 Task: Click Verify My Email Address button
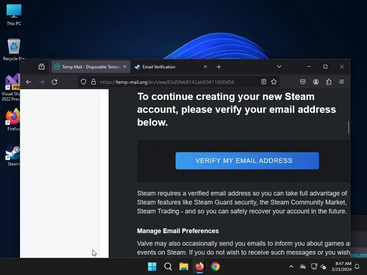(x=247, y=161)
